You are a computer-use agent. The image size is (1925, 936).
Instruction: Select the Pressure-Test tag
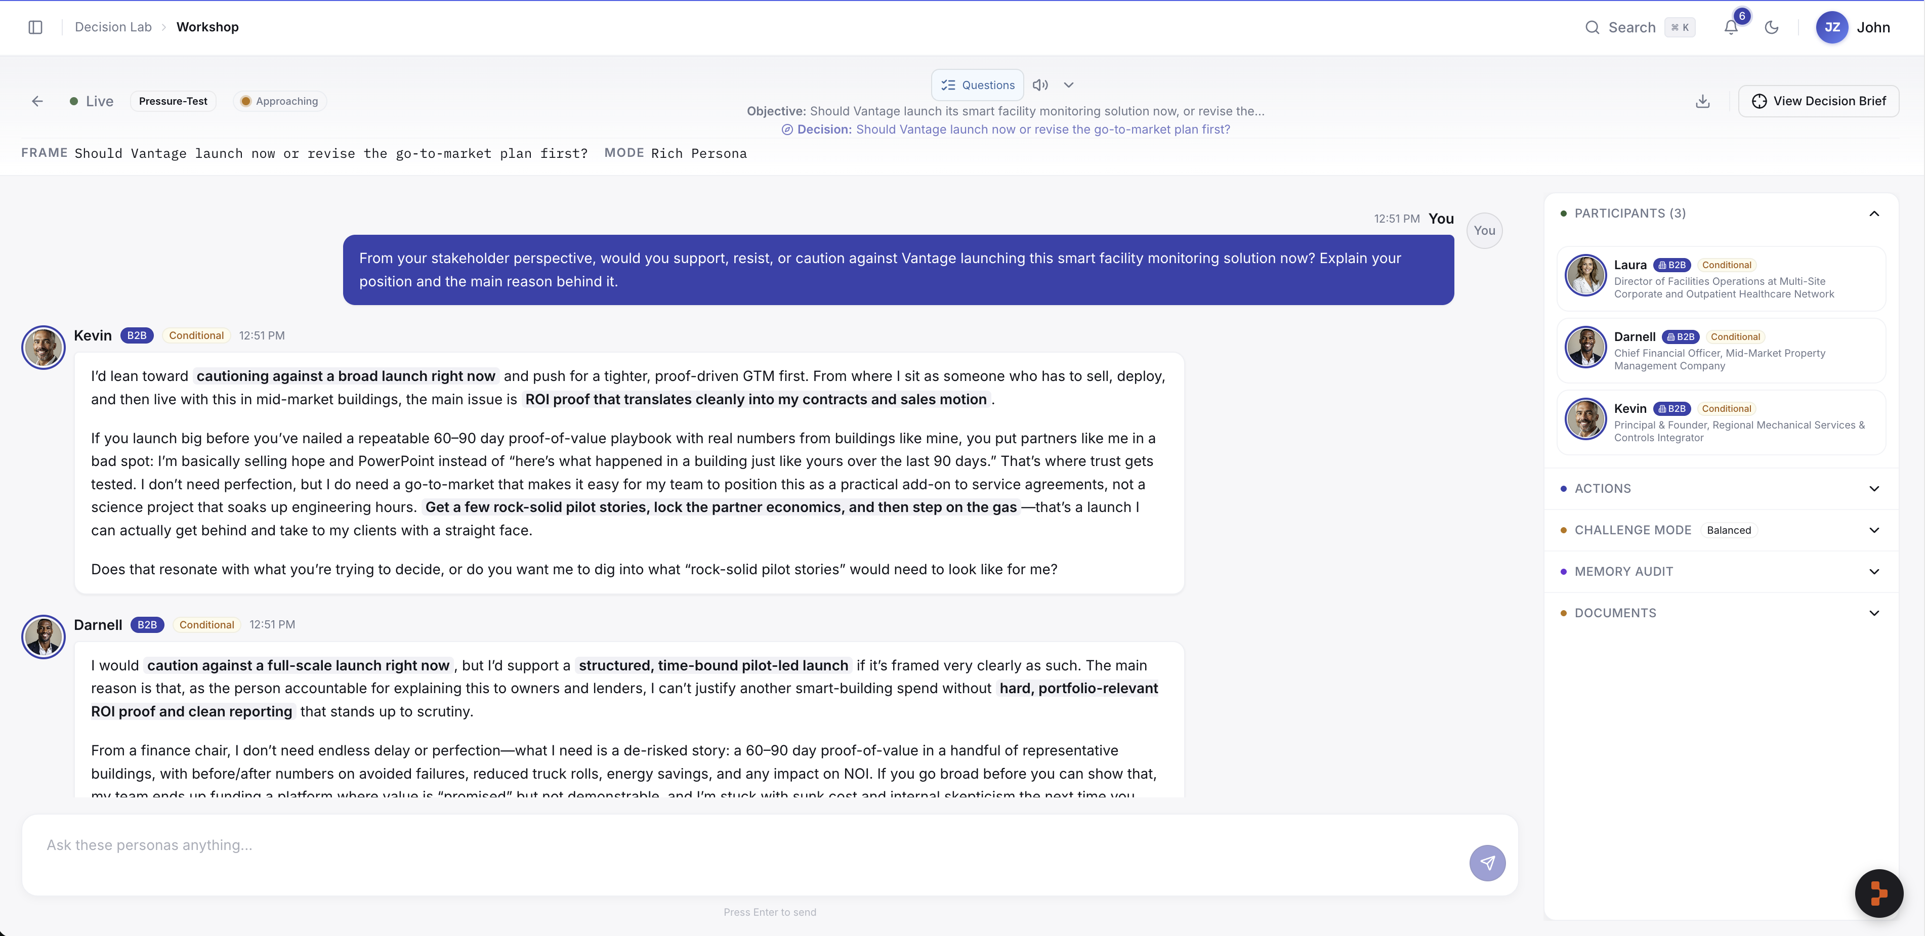point(173,101)
